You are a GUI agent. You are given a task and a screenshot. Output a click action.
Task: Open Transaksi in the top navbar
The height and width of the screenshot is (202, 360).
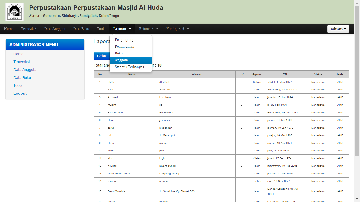click(29, 29)
